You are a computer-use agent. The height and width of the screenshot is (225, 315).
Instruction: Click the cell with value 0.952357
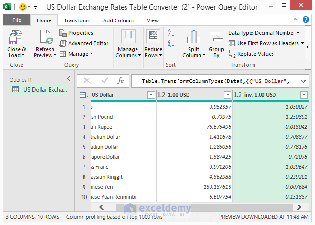pyautogui.click(x=194, y=107)
